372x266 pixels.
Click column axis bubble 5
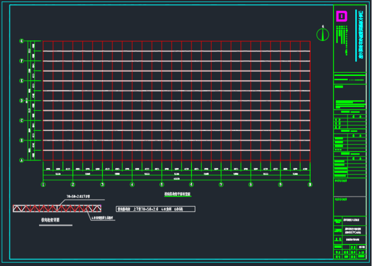coord(162,184)
